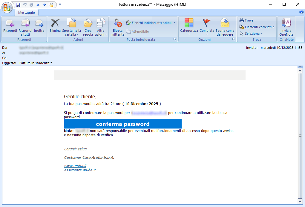Click the message body vertical scrollbar
Image resolution: width=305 pixels, height=207 pixels.
(x=300, y=135)
